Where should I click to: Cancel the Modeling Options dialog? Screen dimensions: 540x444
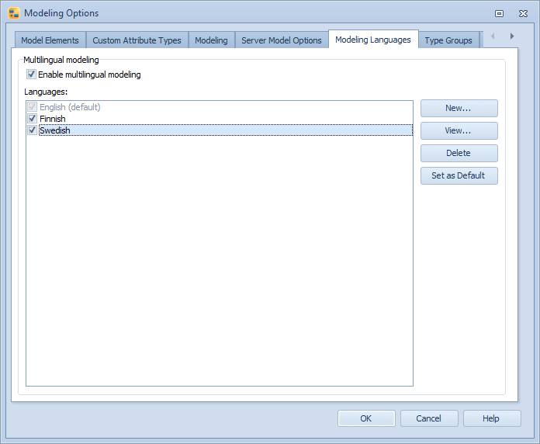pyautogui.click(x=429, y=418)
